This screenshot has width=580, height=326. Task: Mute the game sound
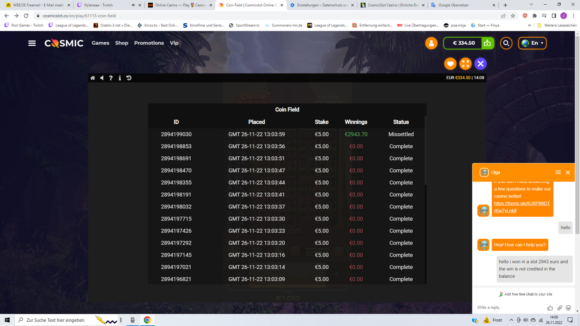point(102,78)
